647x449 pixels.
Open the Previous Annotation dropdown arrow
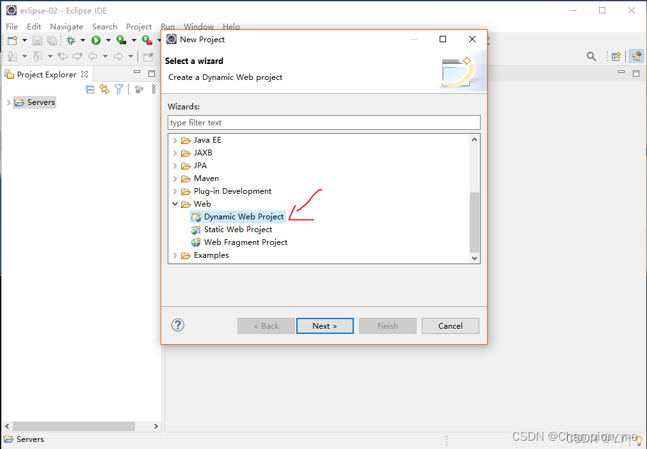click(50, 56)
